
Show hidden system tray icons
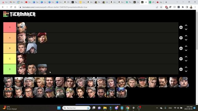coord(157,108)
